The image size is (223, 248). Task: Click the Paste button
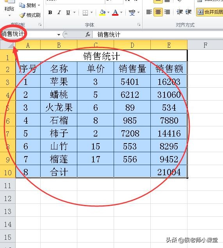click(x=9, y=6)
